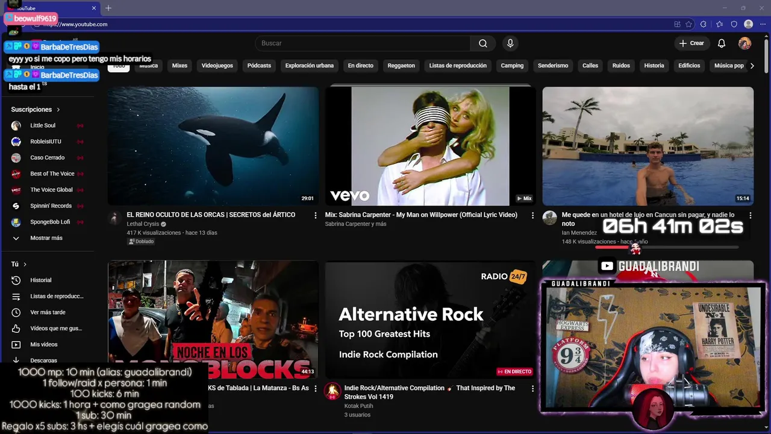Select the Edificios filter chip
This screenshot has height=434, width=771.
pyautogui.click(x=689, y=66)
